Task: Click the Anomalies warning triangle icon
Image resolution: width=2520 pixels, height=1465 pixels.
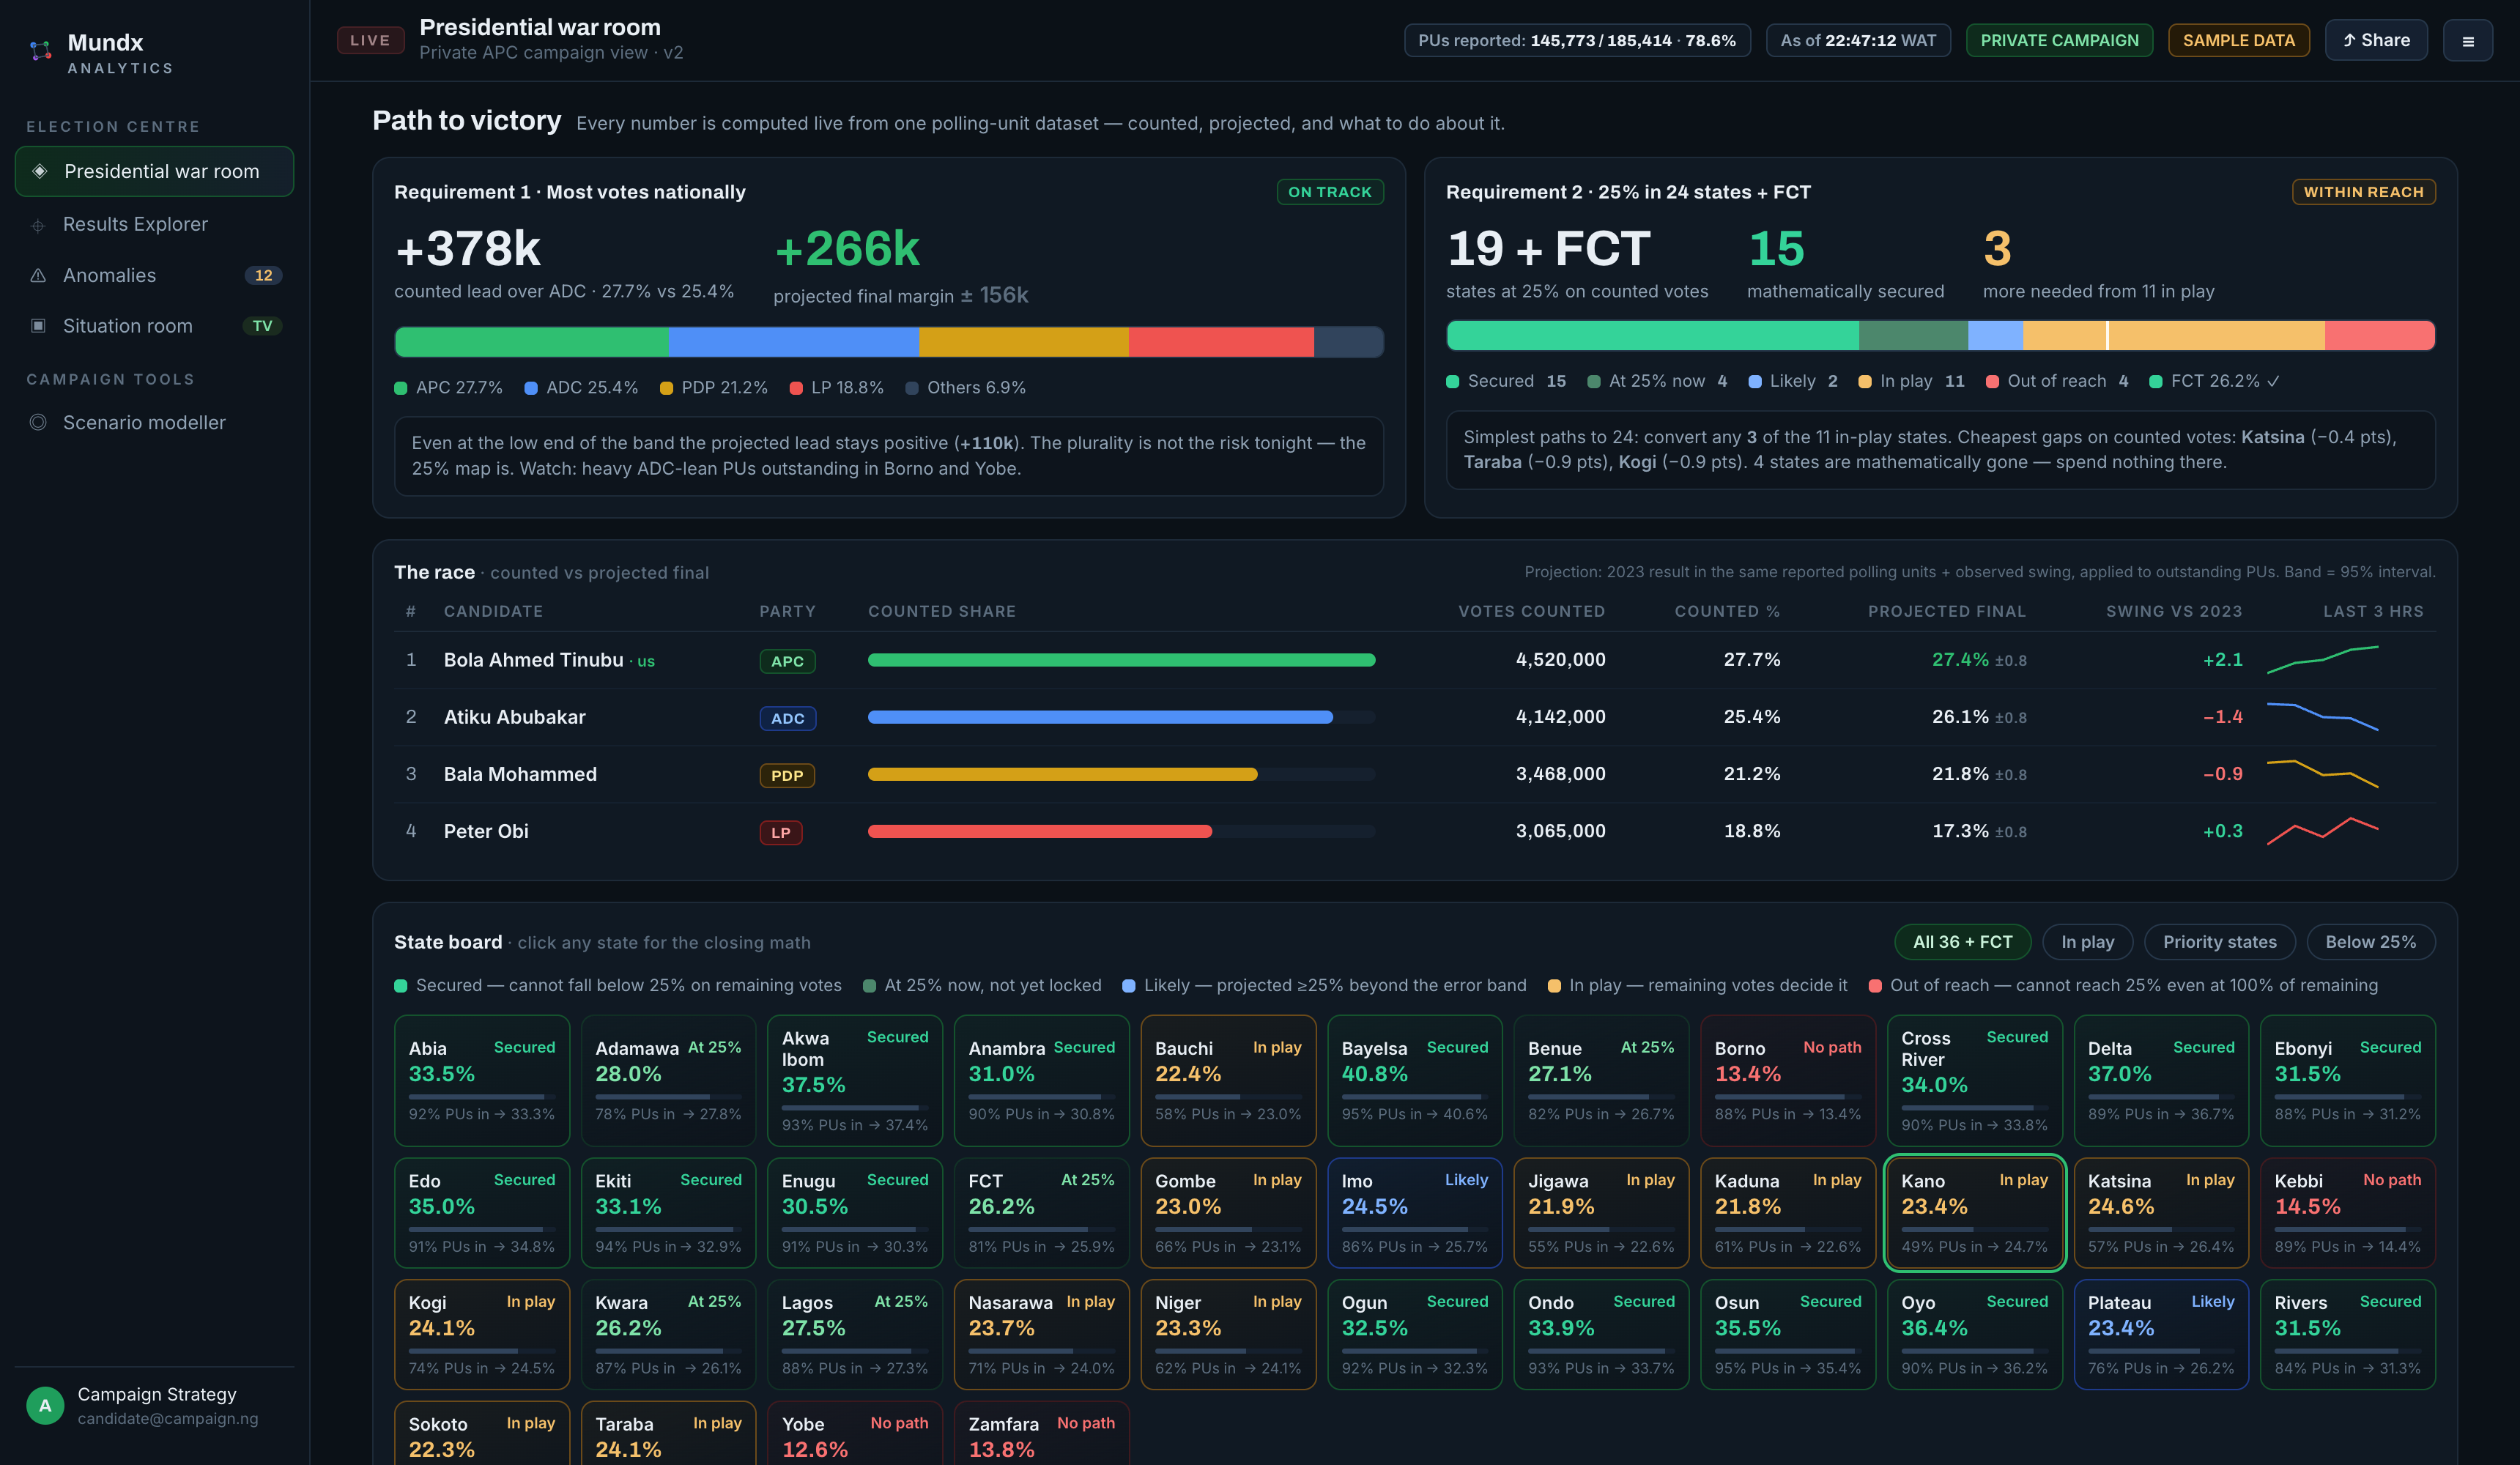Action: point(38,275)
